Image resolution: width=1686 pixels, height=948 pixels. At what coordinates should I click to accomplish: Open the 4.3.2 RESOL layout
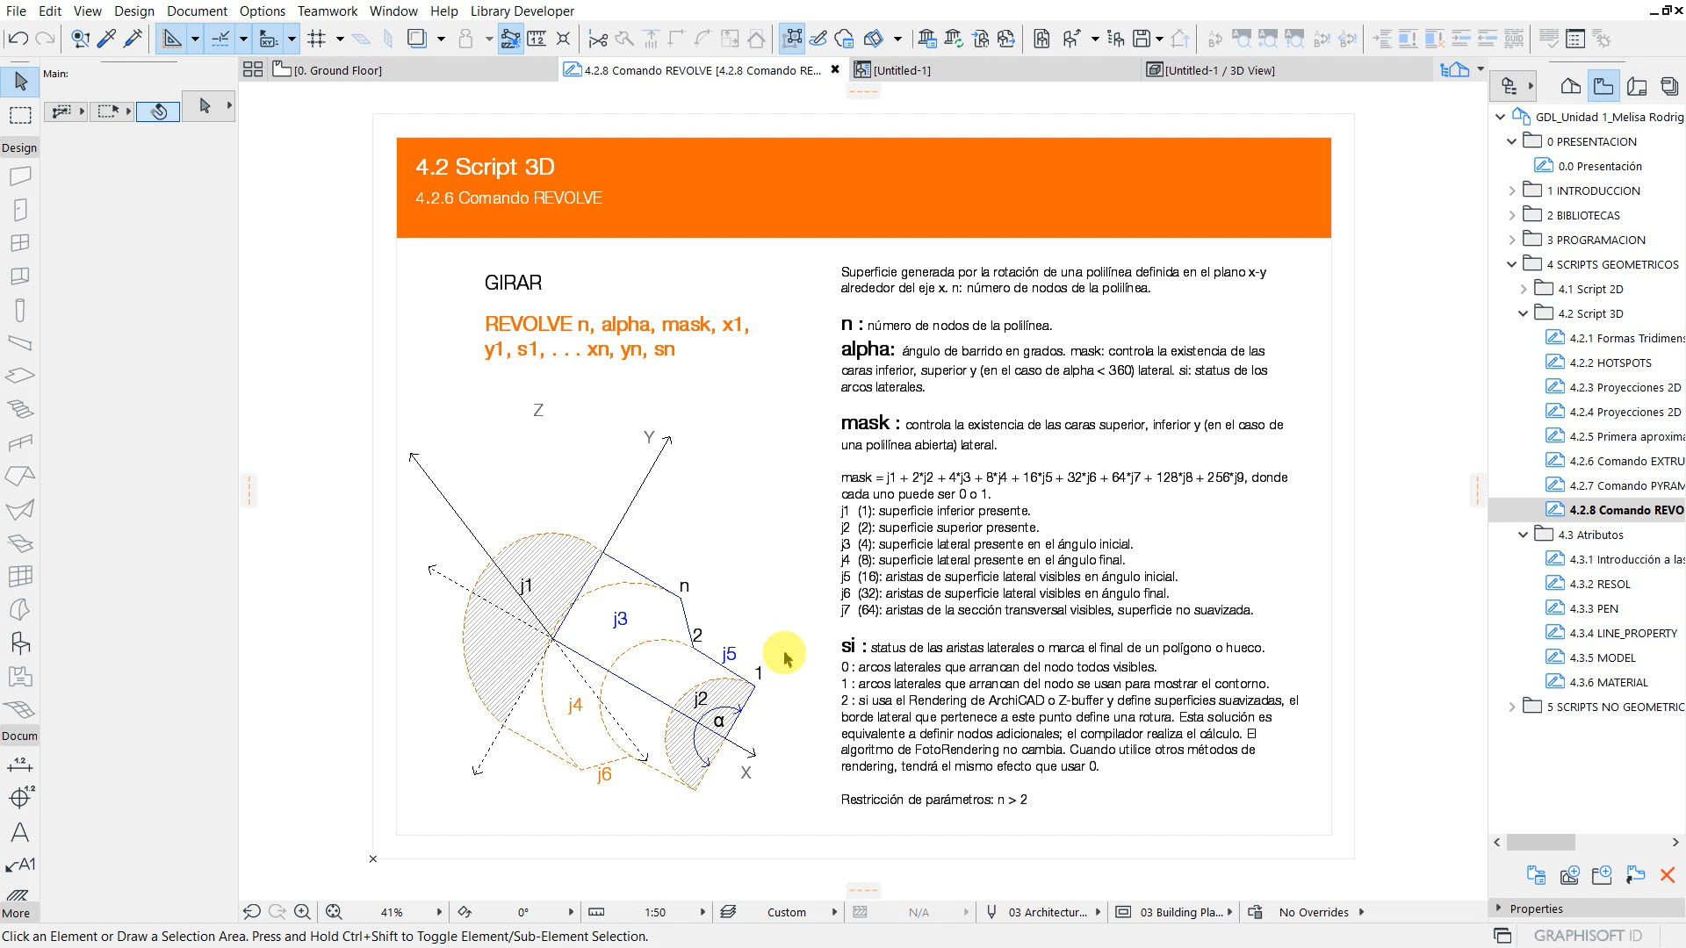pos(1599,584)
